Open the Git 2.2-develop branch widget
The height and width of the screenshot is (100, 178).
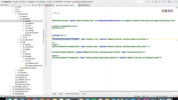click(x=162, y=96)
